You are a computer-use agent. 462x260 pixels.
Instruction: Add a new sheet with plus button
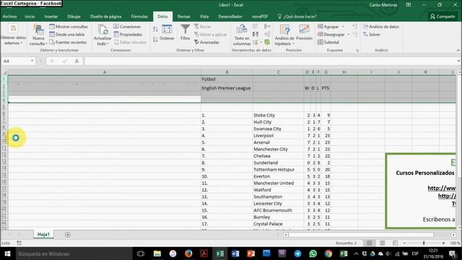pyautogui.click(x=67, y=235)
